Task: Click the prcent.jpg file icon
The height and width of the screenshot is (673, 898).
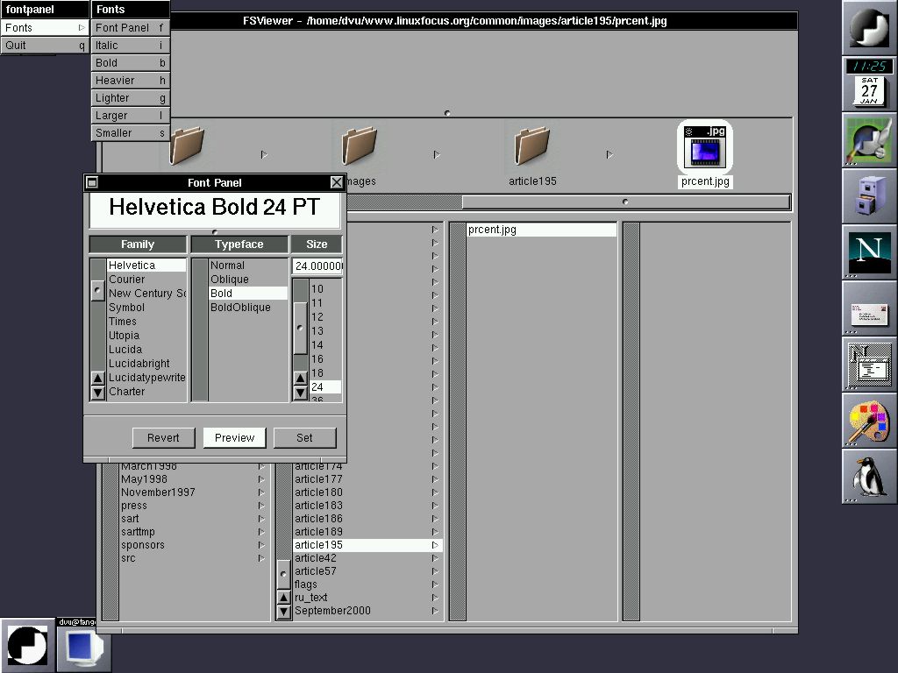Action: 705,146
